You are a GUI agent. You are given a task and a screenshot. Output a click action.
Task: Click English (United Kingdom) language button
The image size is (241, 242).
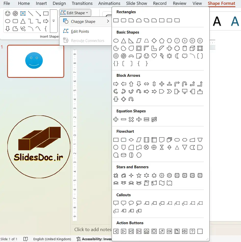pos(52,239)
